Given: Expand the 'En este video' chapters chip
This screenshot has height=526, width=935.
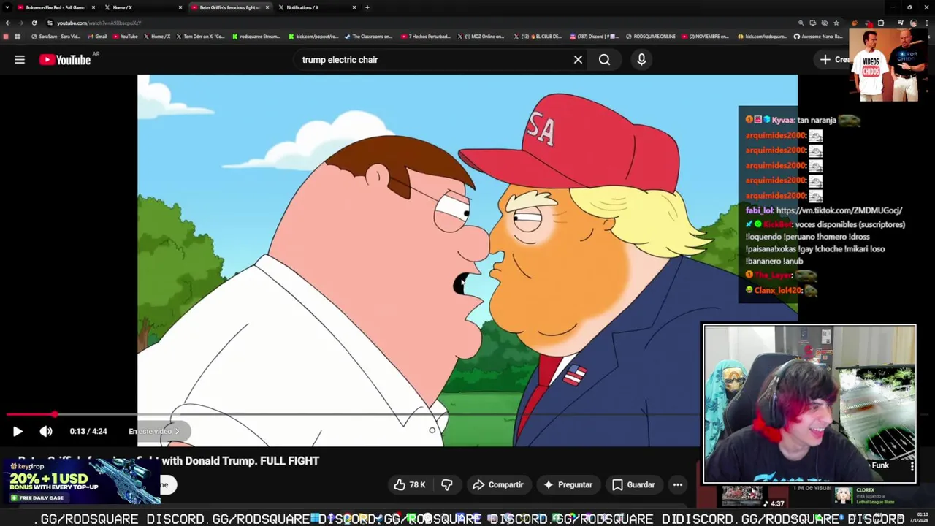Looking at the screenshot, I should [x=155, y=432].
